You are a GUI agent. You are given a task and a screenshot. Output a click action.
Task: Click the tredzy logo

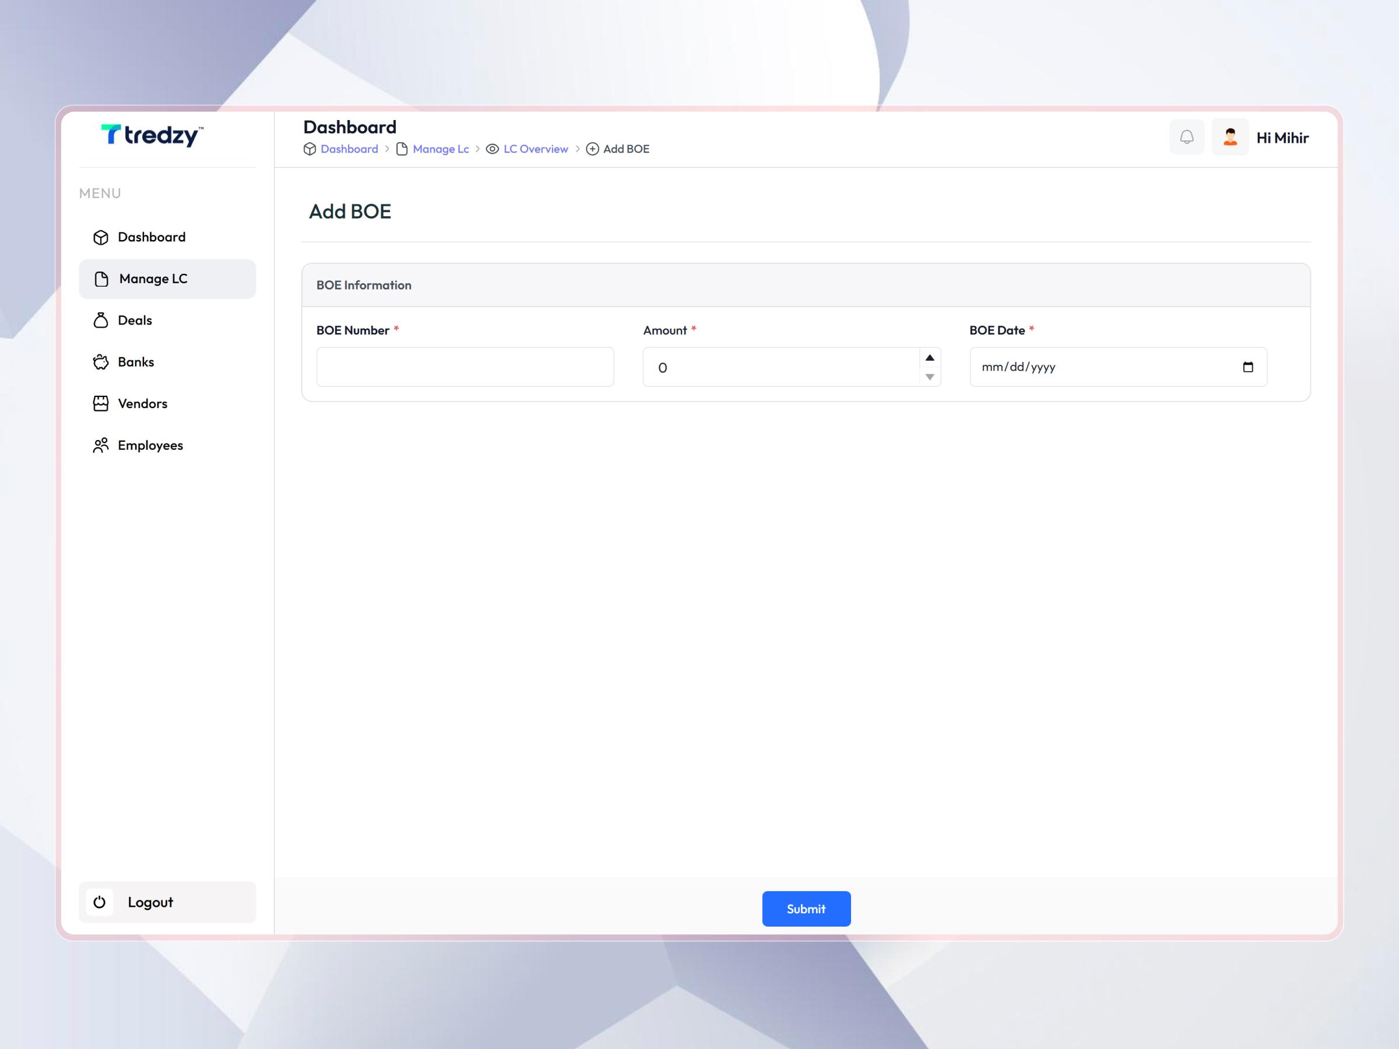(x=152, y=135)
